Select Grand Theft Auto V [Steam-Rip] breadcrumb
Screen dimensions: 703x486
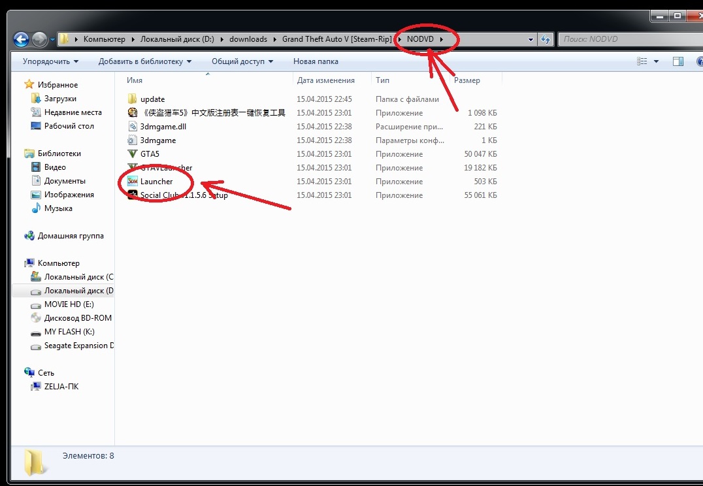[x=336, y=39]
